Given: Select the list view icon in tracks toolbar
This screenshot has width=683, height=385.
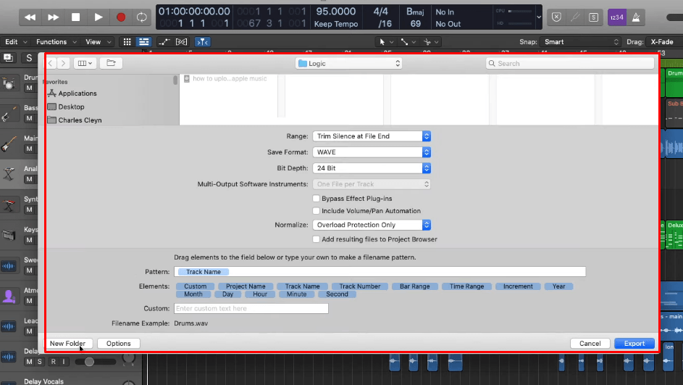Looking at the screenshot, I should pyautogui.click(x=143, y=42).
